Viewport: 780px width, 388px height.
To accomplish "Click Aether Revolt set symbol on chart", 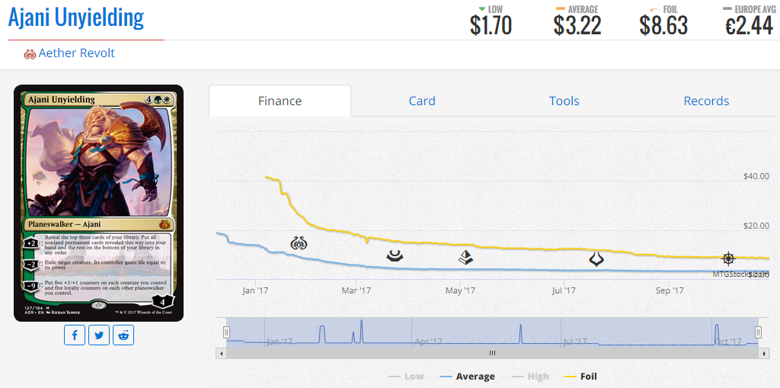I will (299, 244).
